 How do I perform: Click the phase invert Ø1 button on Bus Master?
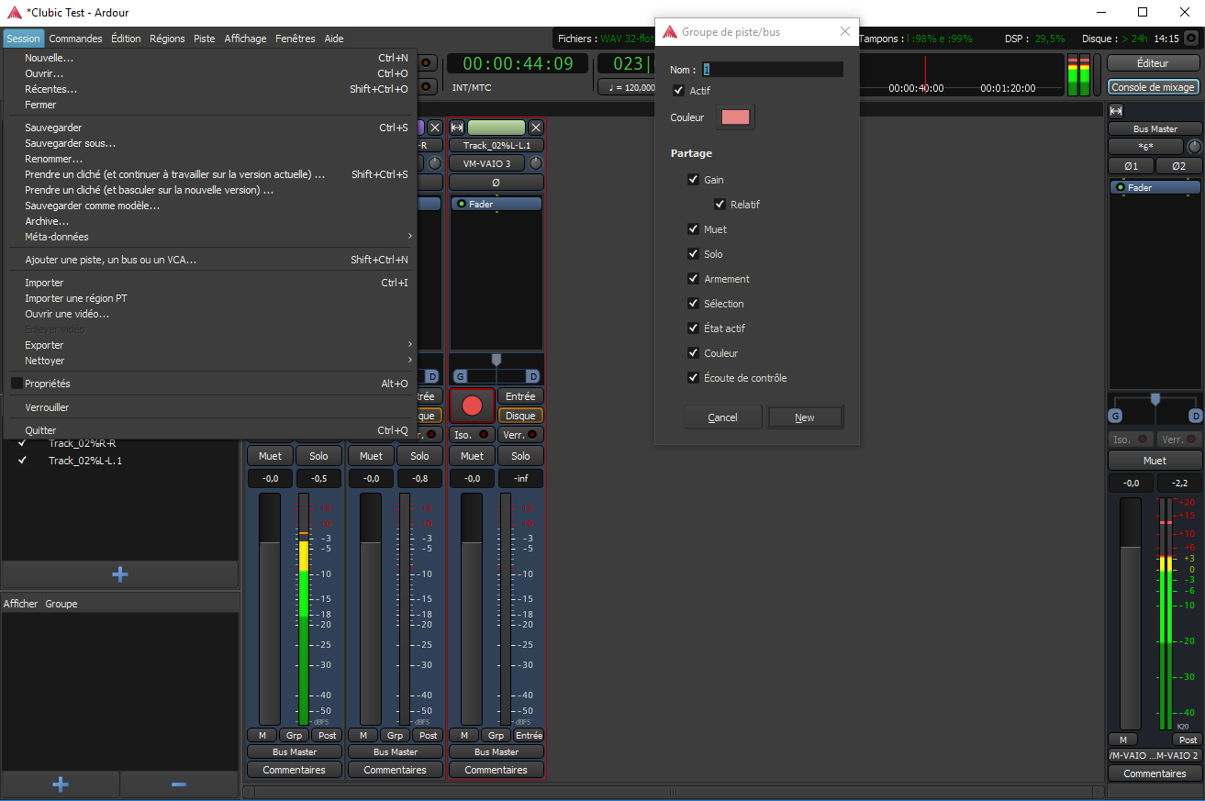(x=1131, y=166)
